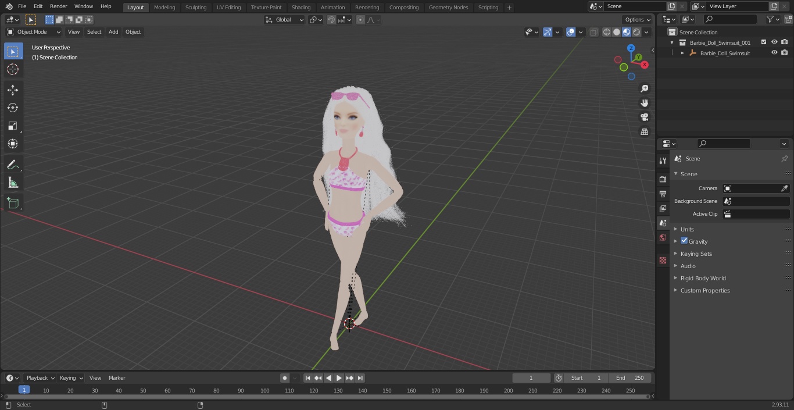The height and width of the screenshot is (410, 794).
Task: Select the Move tool
Action: pyautogui.click(x=13, y=90)
